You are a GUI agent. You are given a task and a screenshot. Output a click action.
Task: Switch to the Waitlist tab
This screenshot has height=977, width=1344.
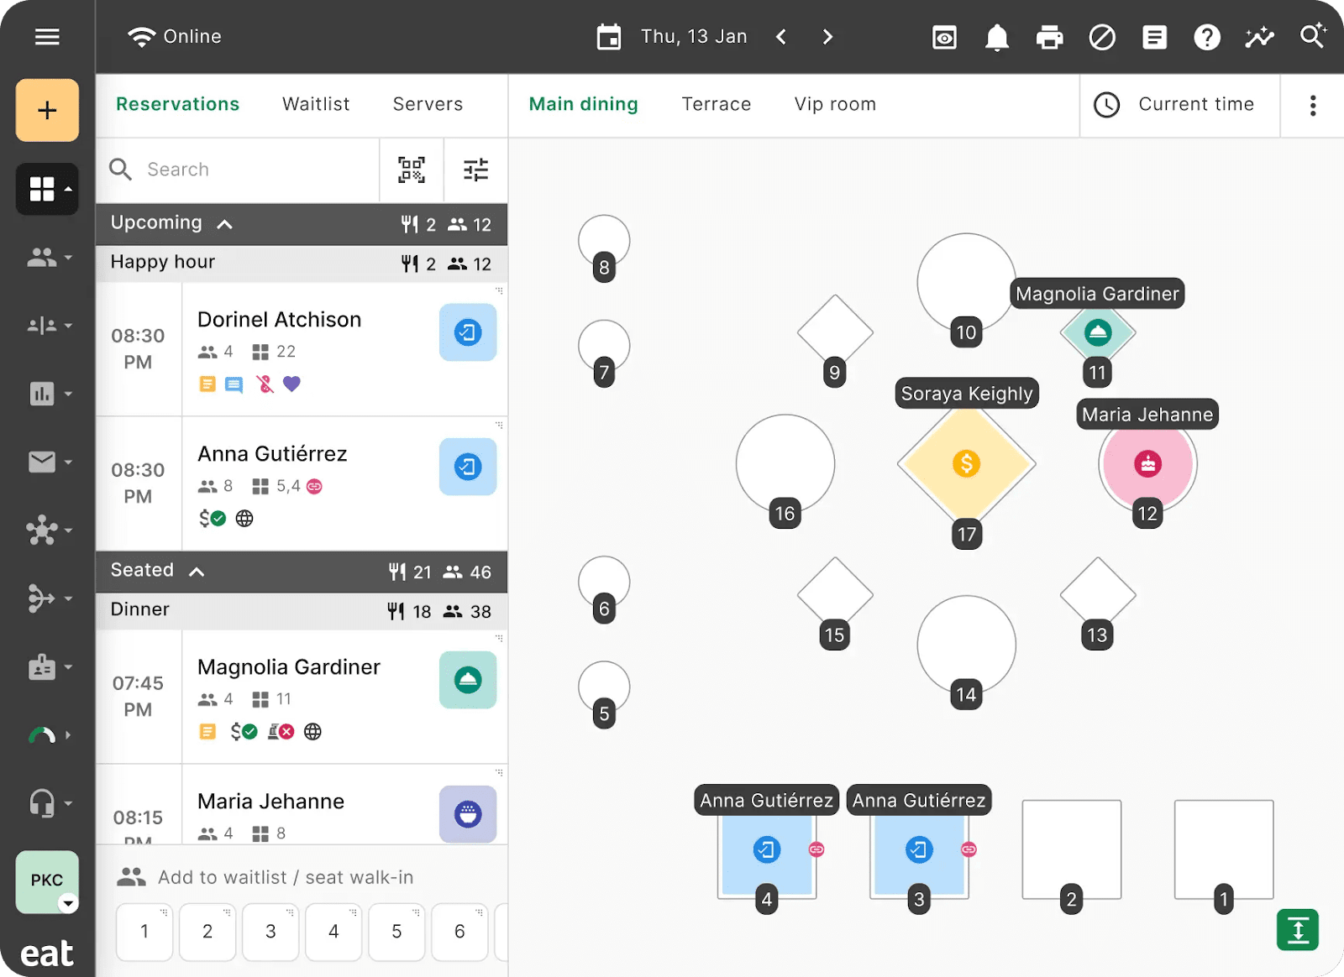click(x=316, y=104)
